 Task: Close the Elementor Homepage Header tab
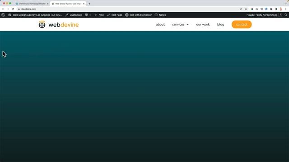coord(47,4)
